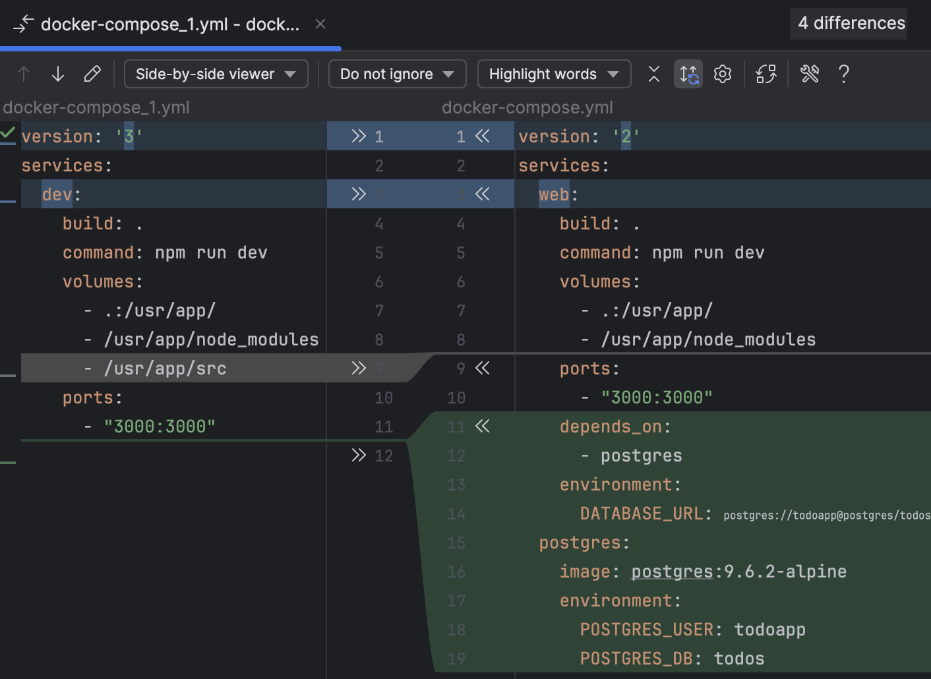Image resolution: width=931 pixels, height=679 pixels.
Task: Click the green checkmark in the gutter
Action: pos(8,133)
